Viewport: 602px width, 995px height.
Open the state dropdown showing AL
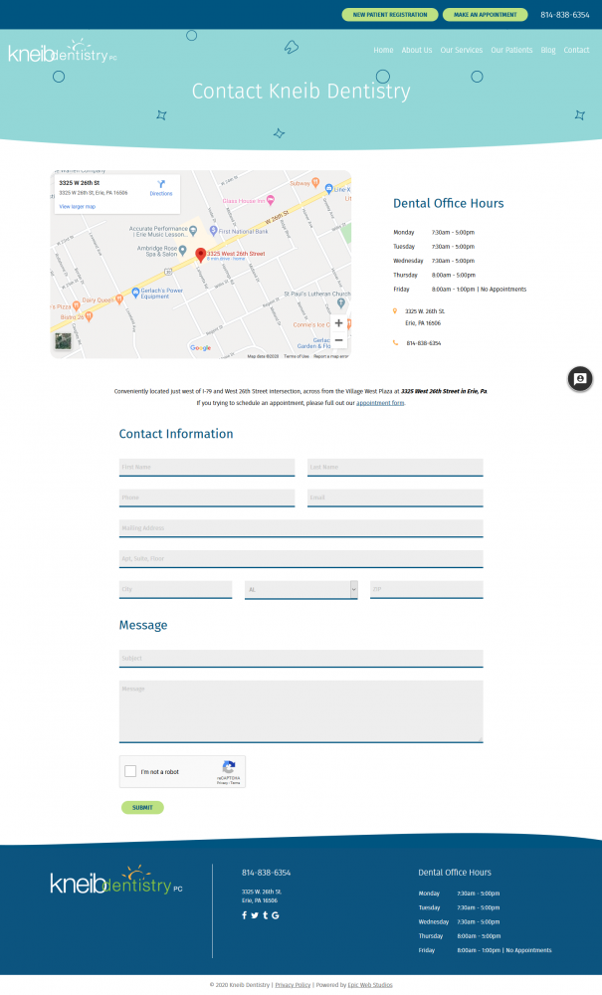point(301,589)
